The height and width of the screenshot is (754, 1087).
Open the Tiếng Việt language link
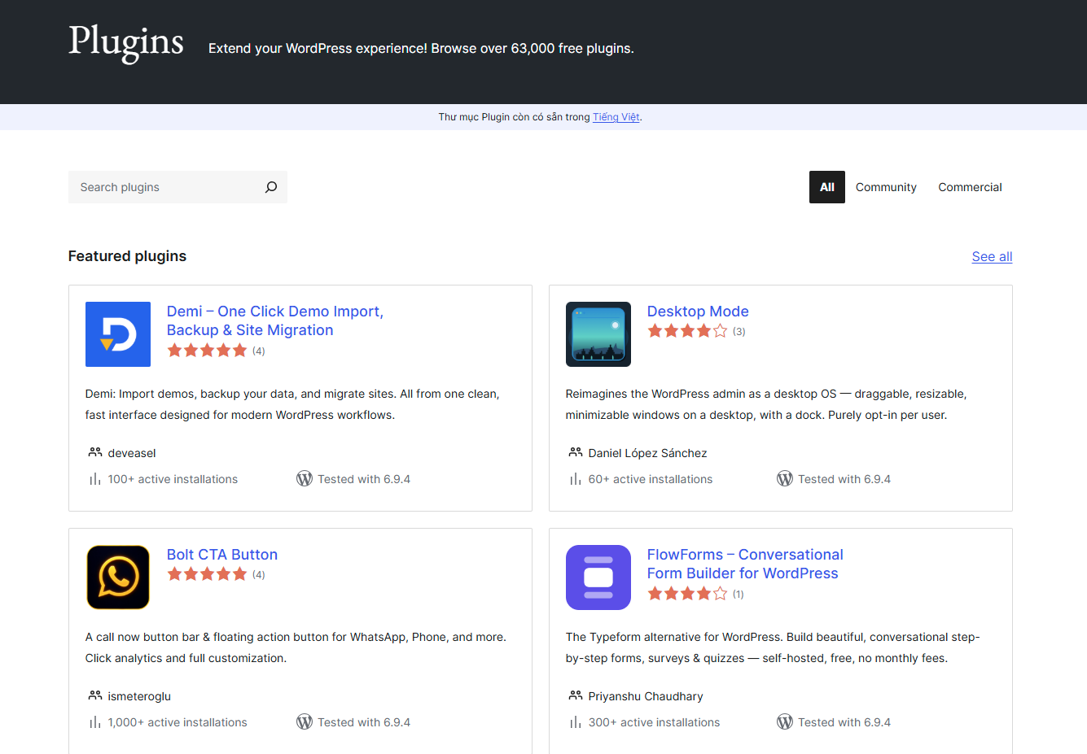pos(616,117)
